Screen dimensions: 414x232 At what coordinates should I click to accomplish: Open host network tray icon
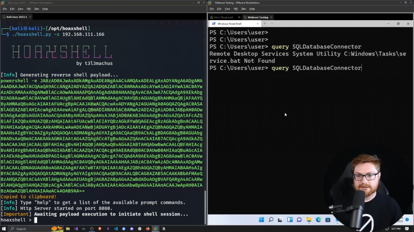[x=387, y=229]
